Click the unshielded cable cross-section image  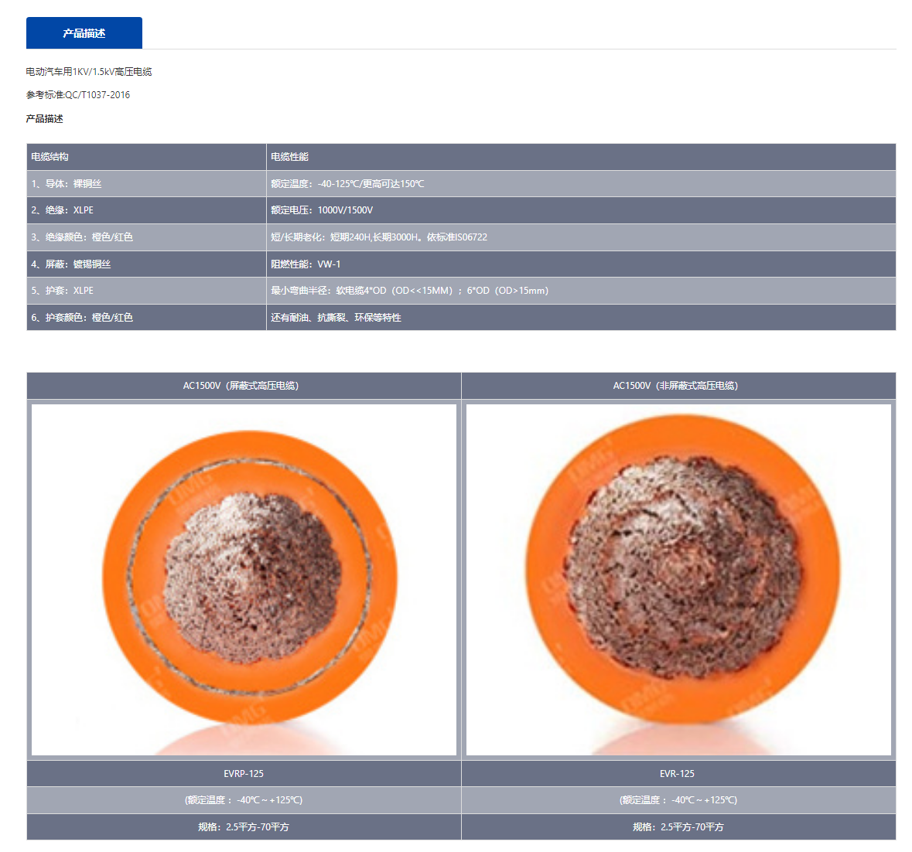678,579
